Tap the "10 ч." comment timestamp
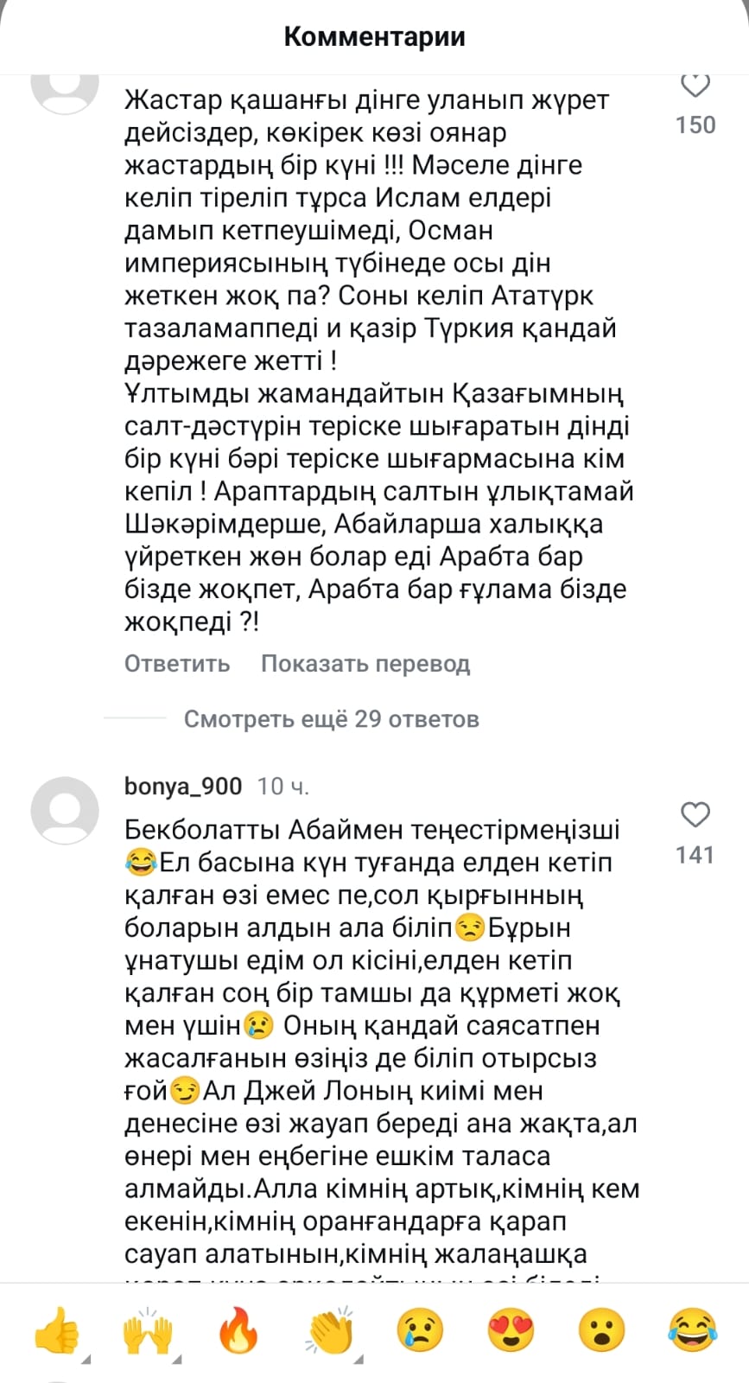This screenshot has width=749, height=1383. [x=283, y=787]
